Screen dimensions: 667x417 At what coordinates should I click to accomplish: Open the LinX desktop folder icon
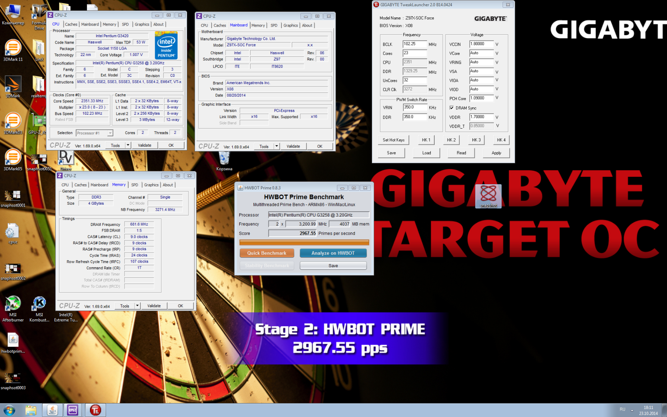39,51
